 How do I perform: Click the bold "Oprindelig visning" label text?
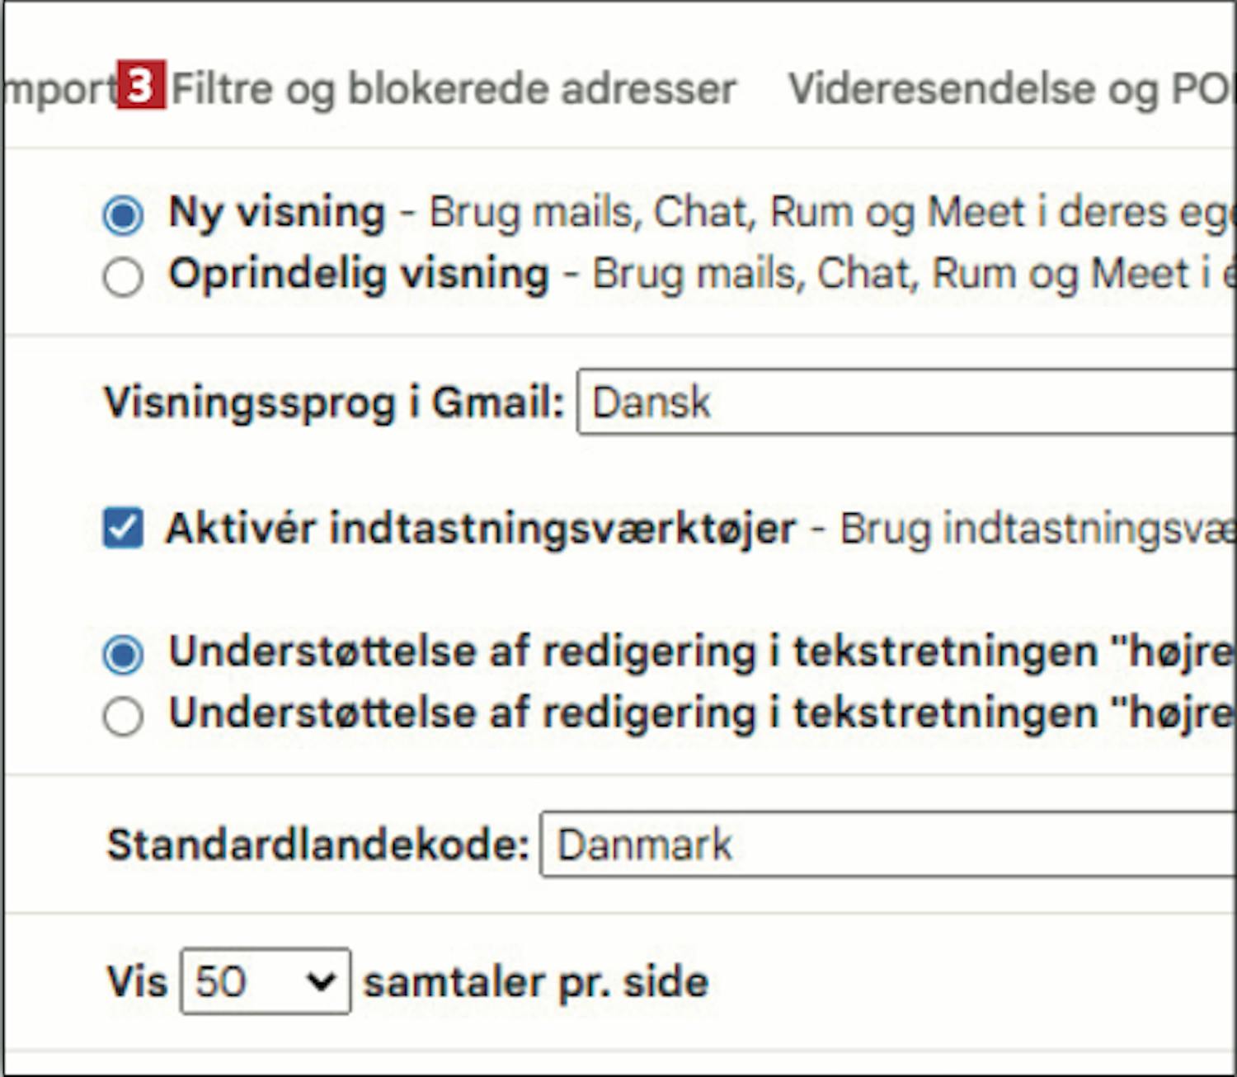359,274
